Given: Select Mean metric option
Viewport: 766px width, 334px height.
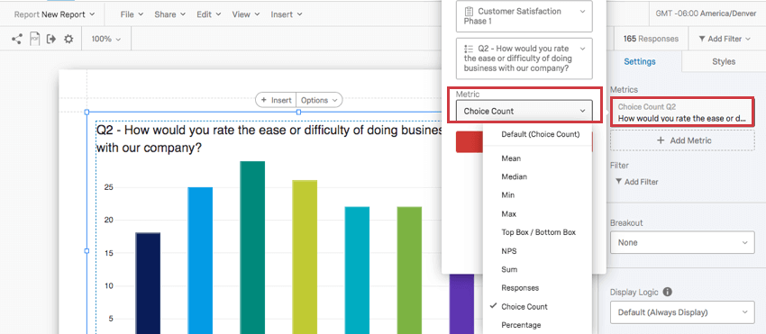Looking at the screenshot, I should 511,158.
